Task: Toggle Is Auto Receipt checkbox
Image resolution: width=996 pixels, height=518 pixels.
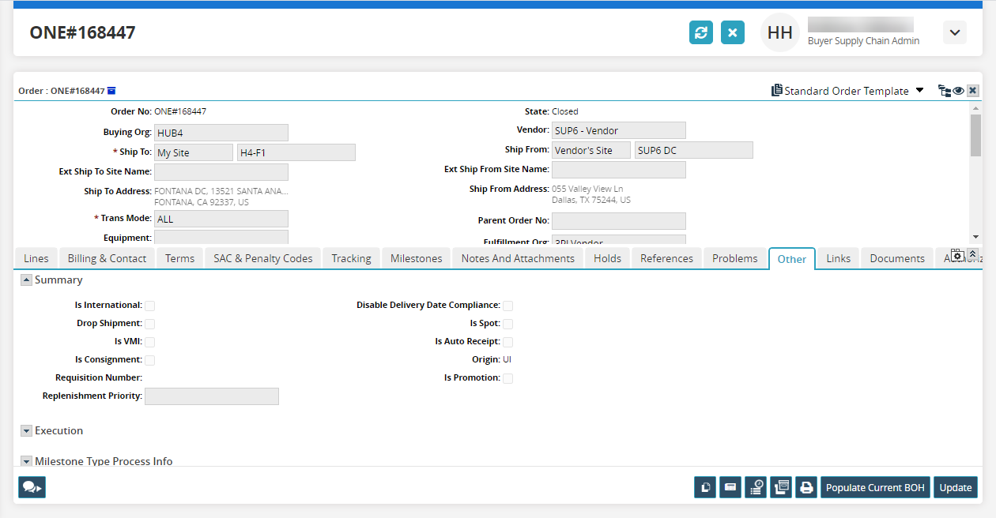Action: (x=508, y=342)
